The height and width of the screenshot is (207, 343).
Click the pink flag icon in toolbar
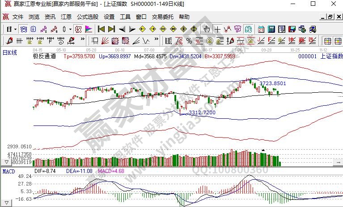pyautogui.click(x=89, y=29)
